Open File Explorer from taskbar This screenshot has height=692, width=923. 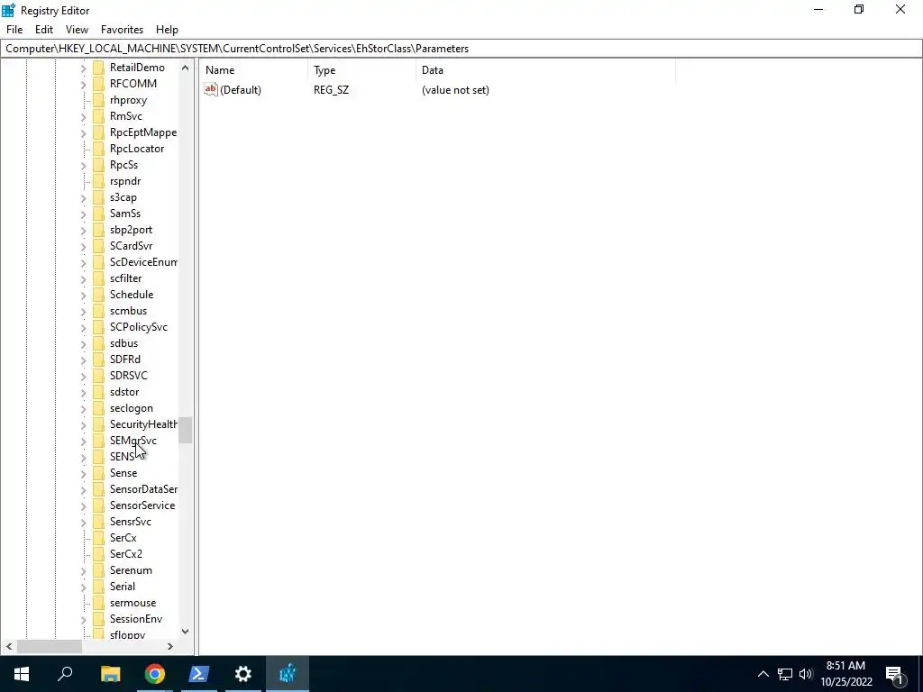[x=110, y=674]
